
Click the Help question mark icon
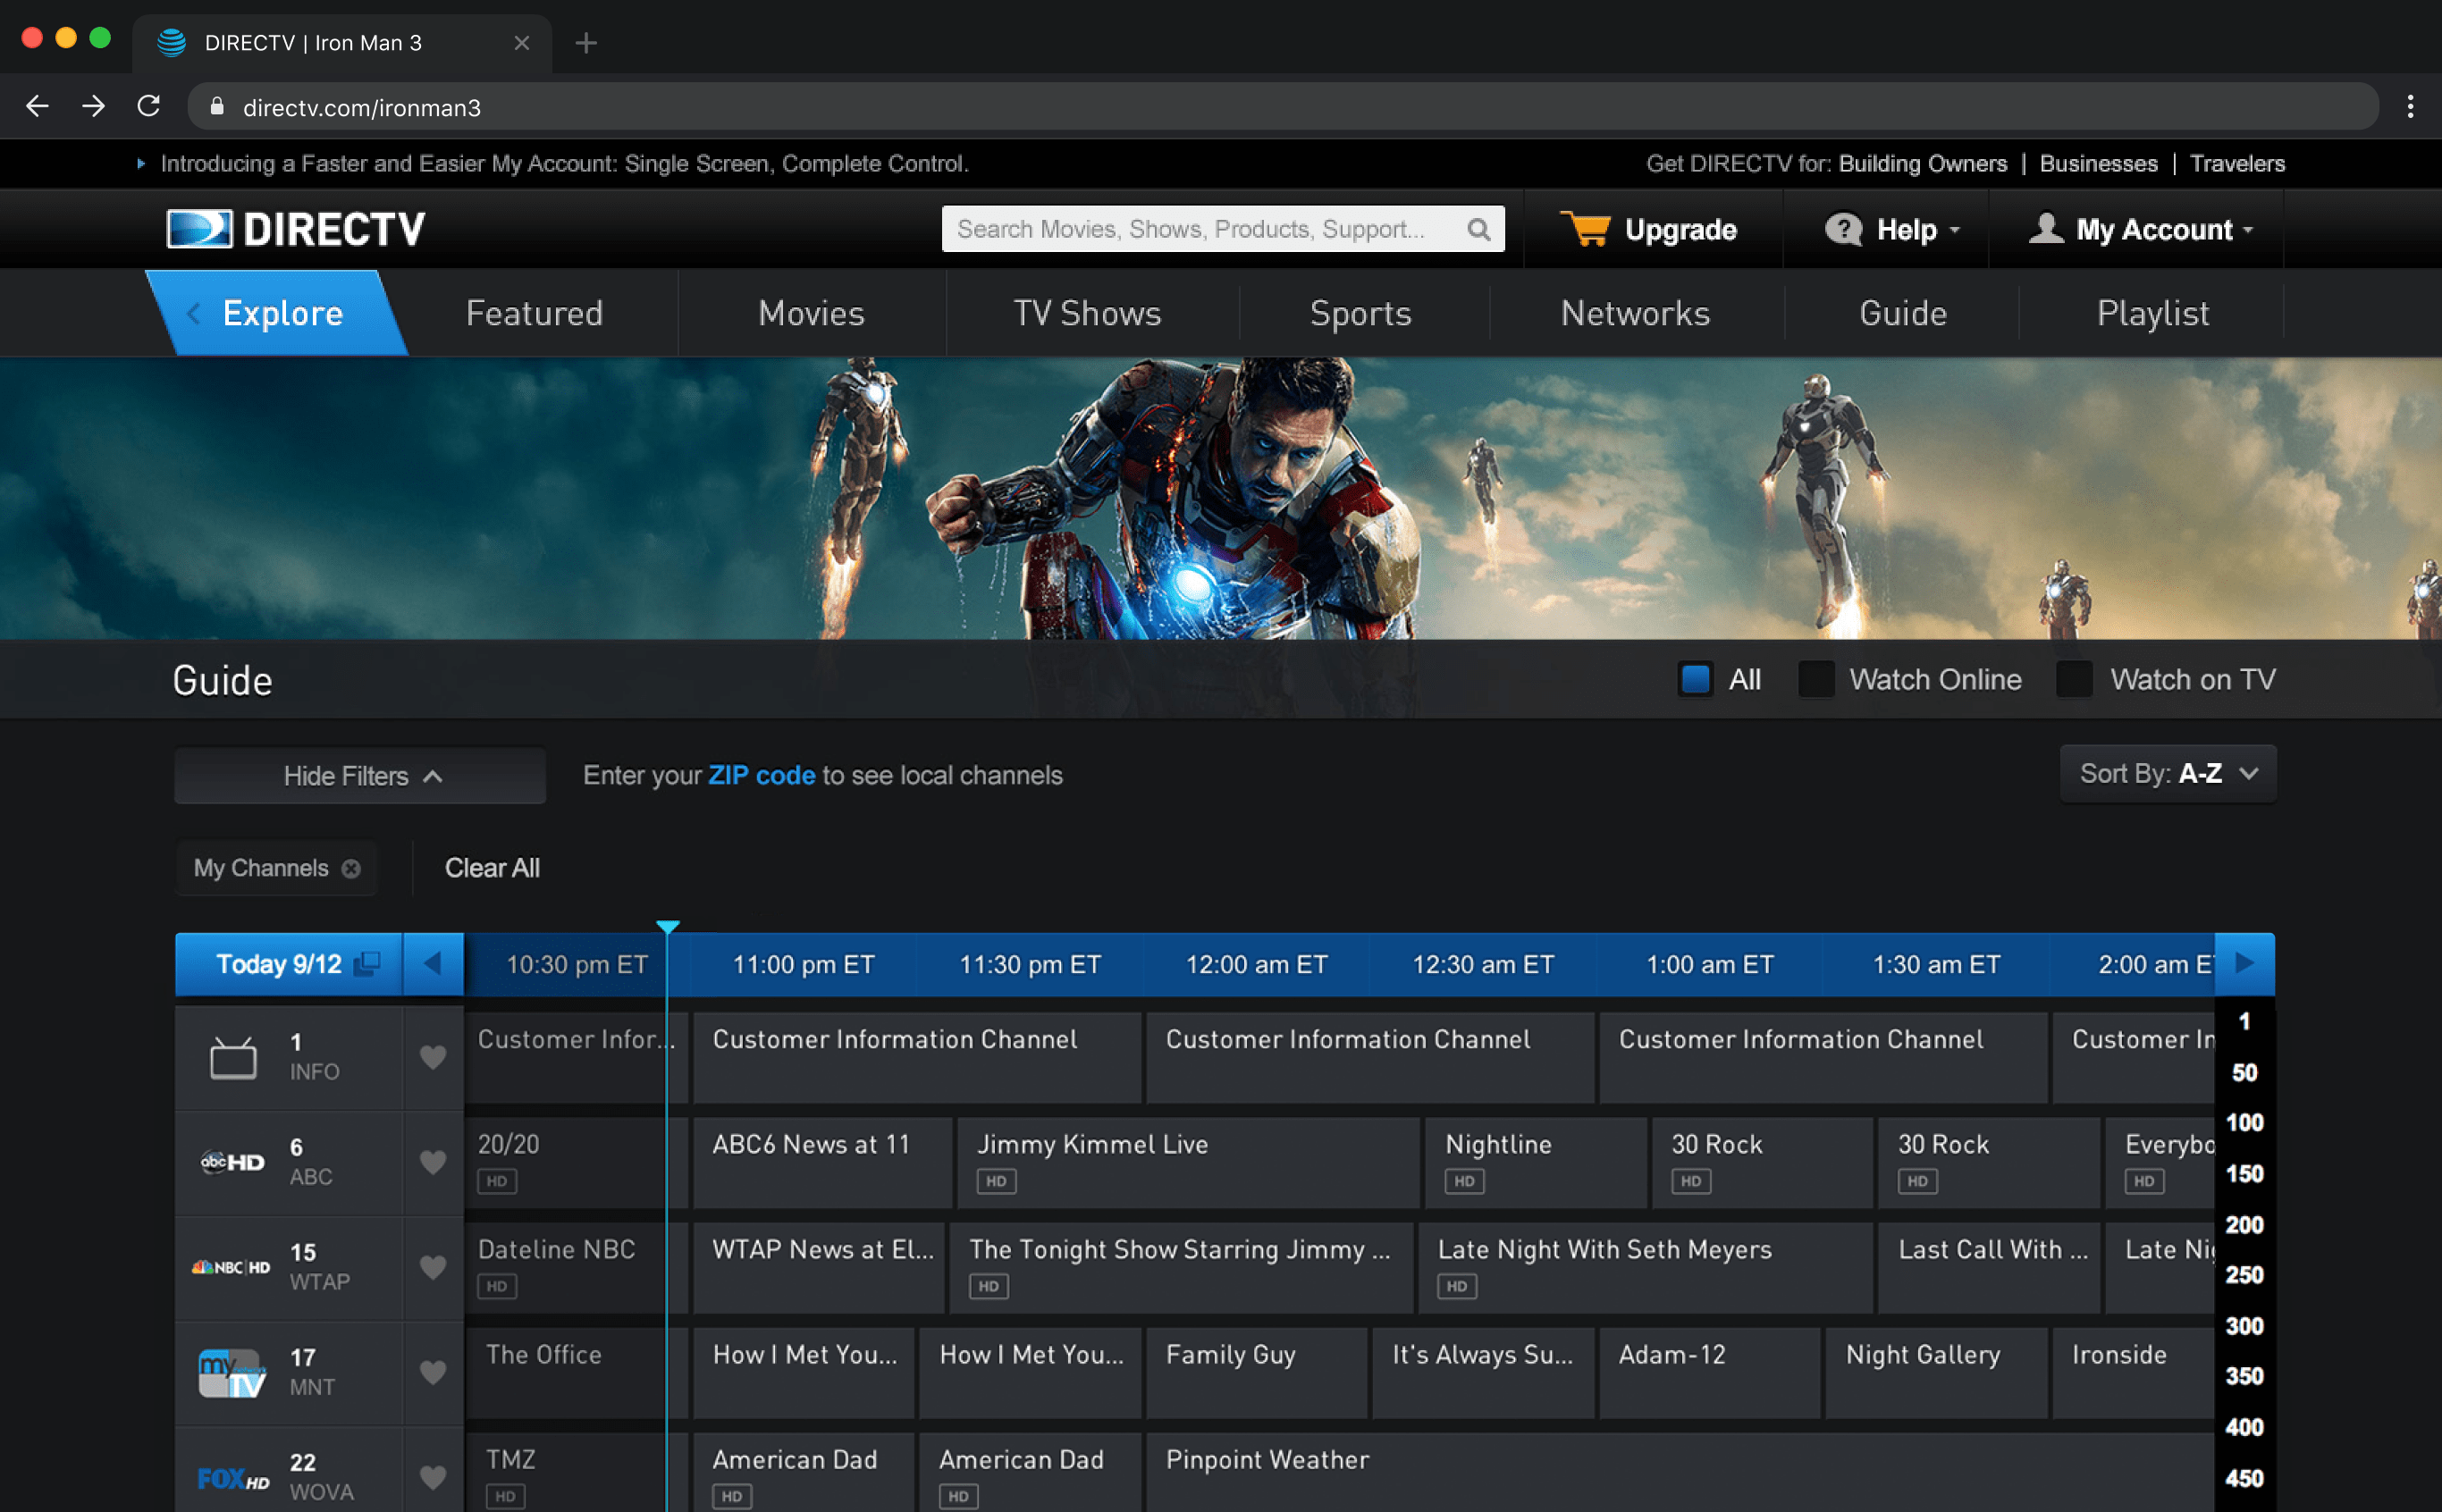click(x=1843, y=229)
